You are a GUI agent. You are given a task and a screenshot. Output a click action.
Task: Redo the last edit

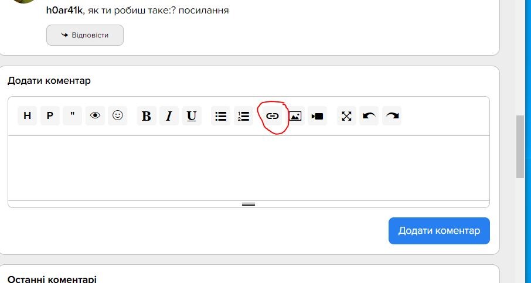pyautogui.click(x=392, y=116)
